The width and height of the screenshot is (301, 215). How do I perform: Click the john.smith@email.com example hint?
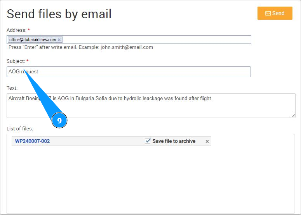pos(127,47)
